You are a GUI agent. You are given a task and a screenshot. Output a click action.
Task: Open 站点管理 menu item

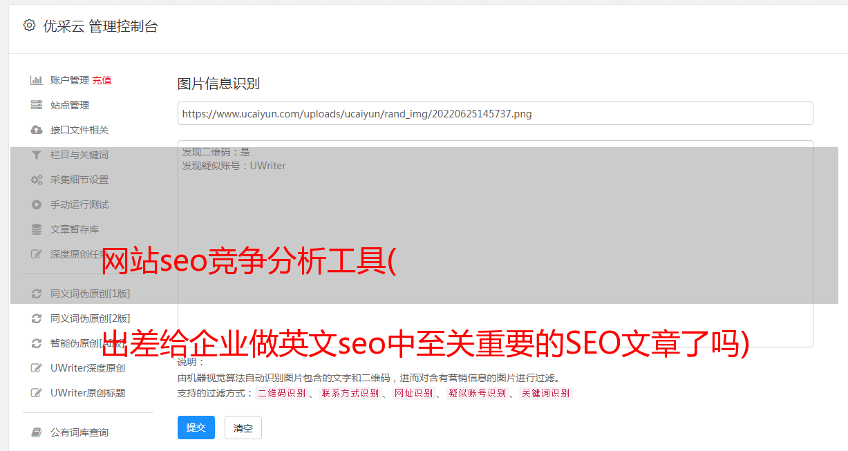(x=70, y=105)
